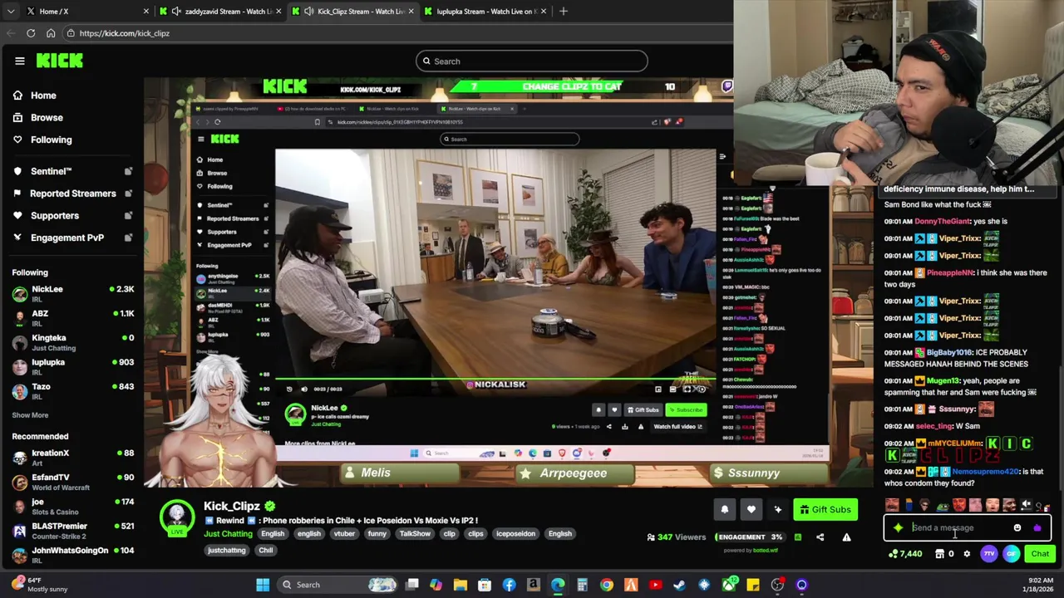Click the share icon near Engagement
The image size is (1064, 598).
point(820,537)
